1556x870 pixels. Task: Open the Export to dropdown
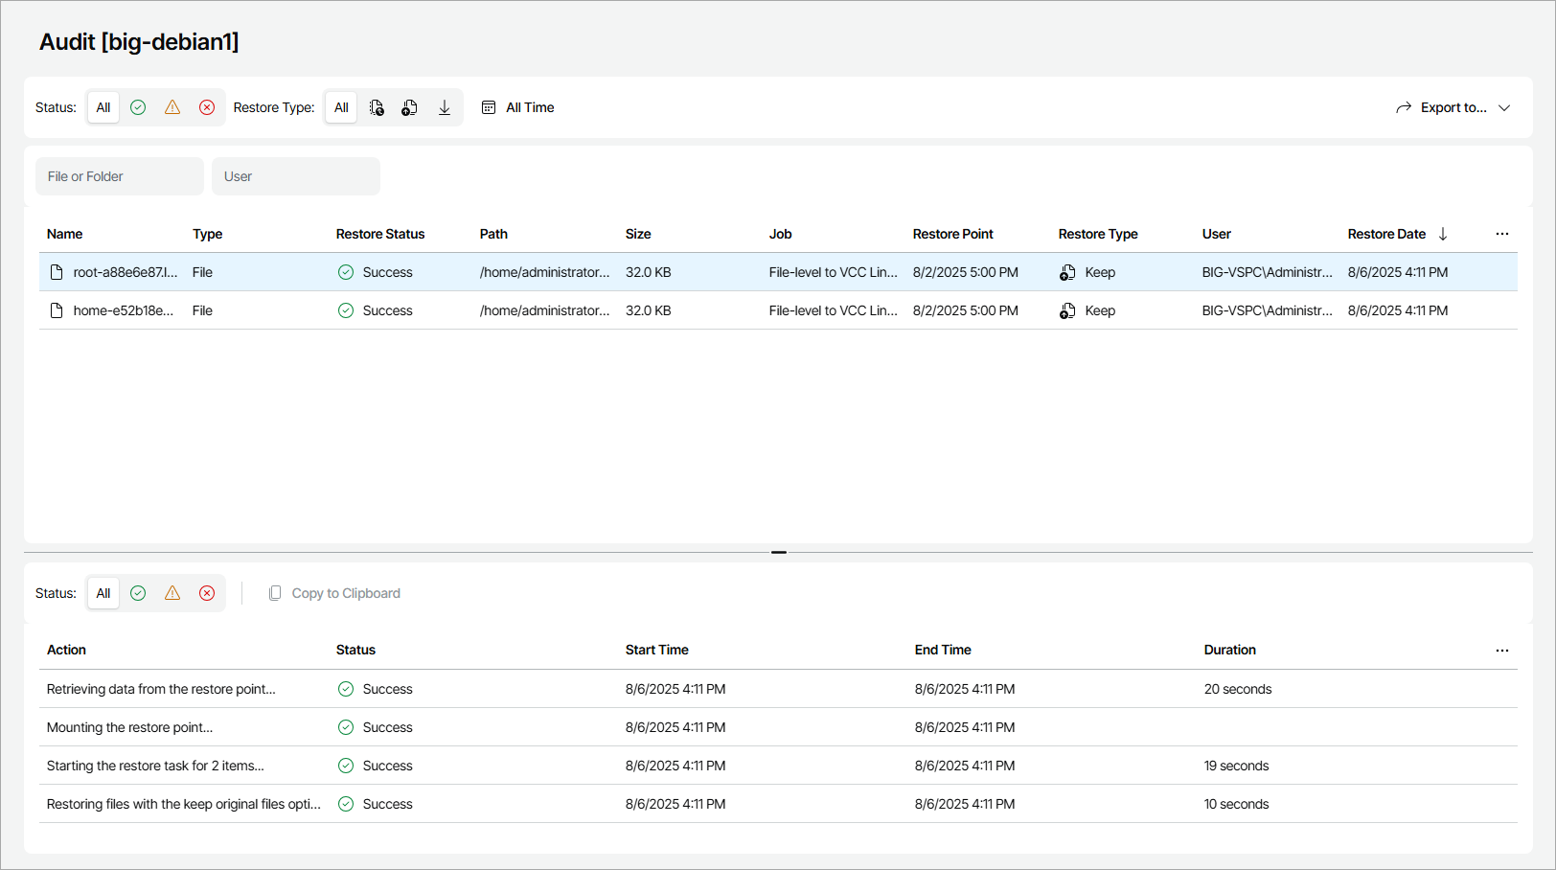coord(1453,107)
